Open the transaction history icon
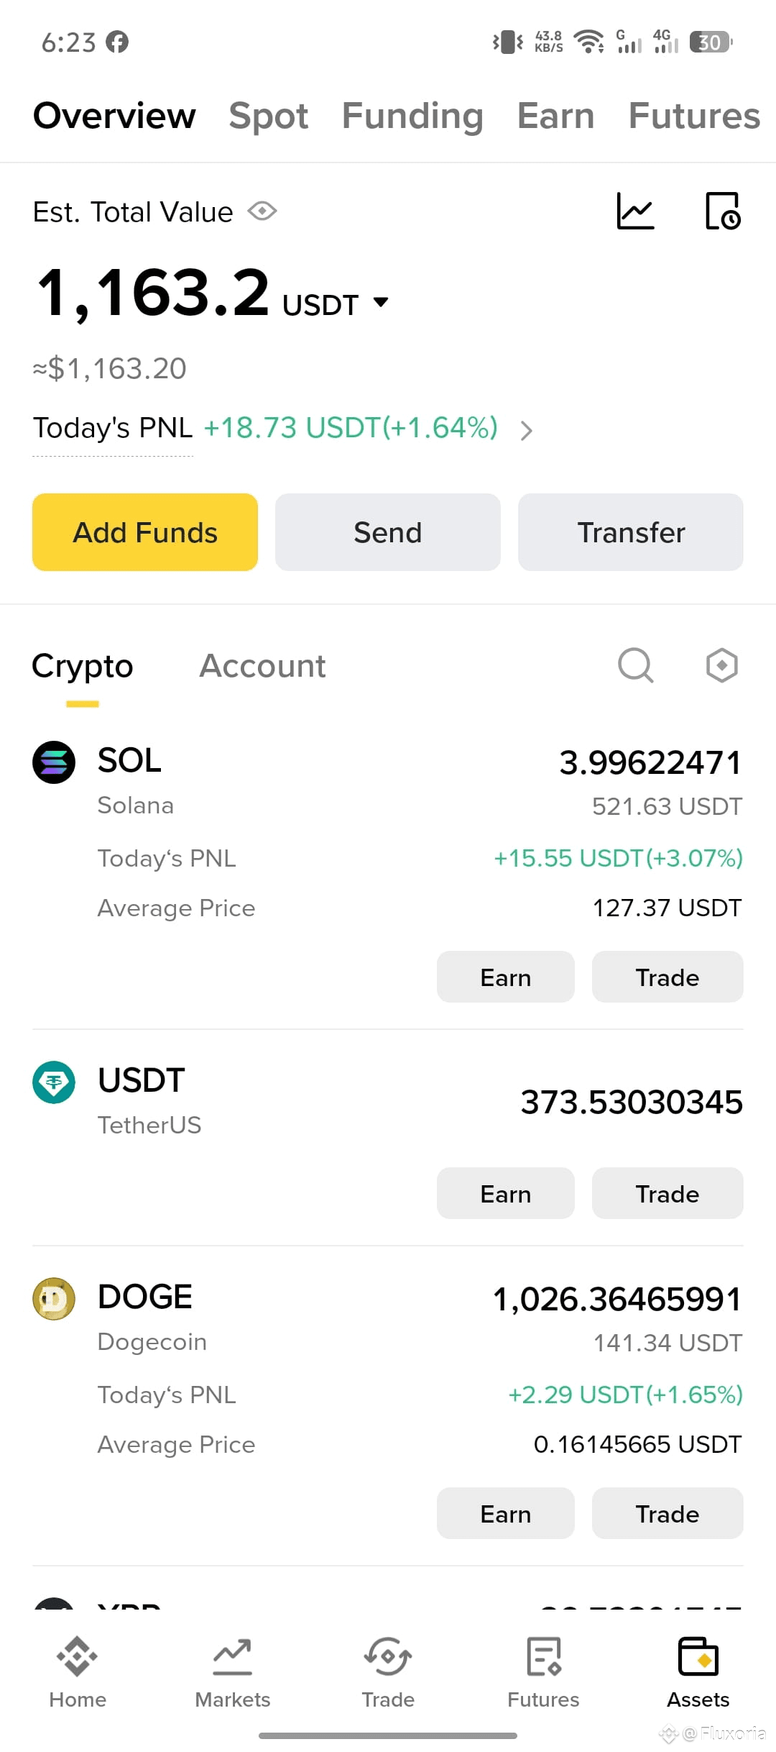The height and width of the screenshot is (1752, 776). [723, 211]
